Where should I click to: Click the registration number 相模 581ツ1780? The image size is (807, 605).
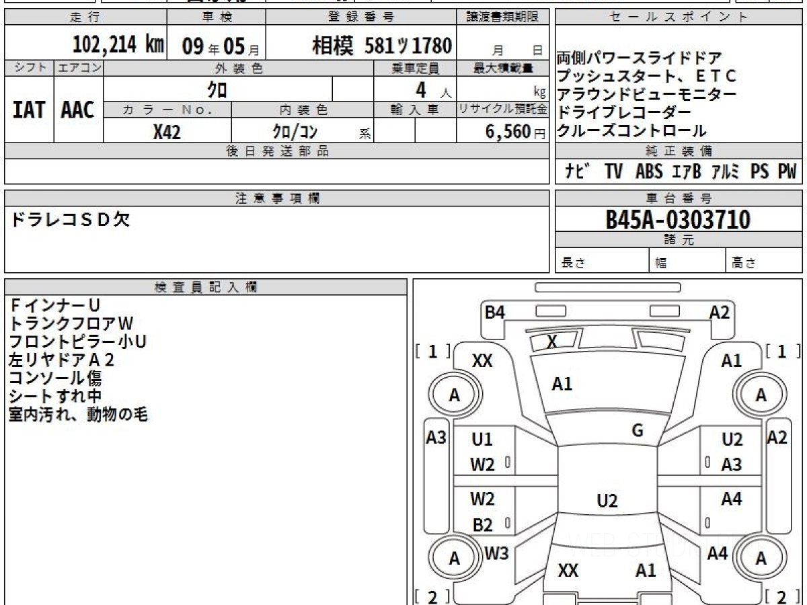(x=381, y=46)
